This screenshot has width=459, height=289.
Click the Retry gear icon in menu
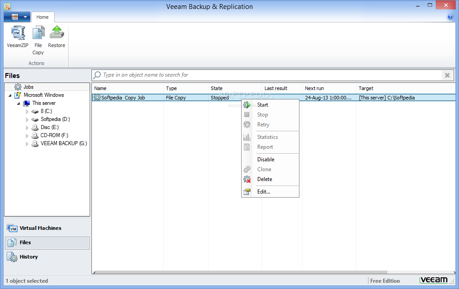247,125
